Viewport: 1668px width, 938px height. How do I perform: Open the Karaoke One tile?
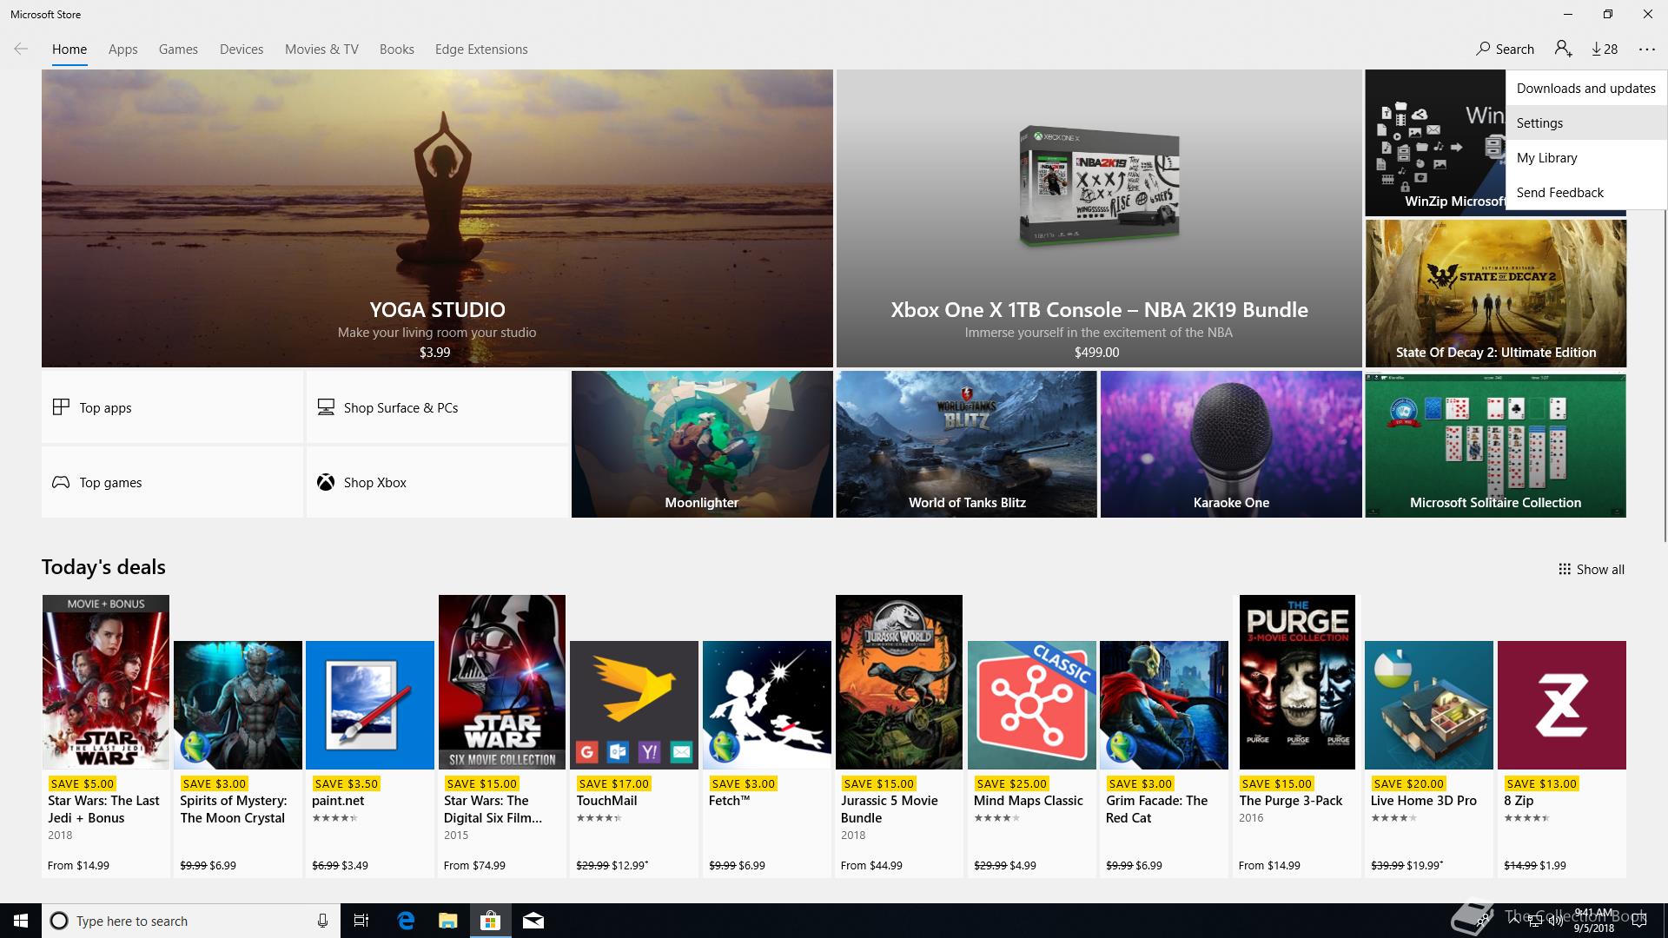click(x=1231, y=444)
